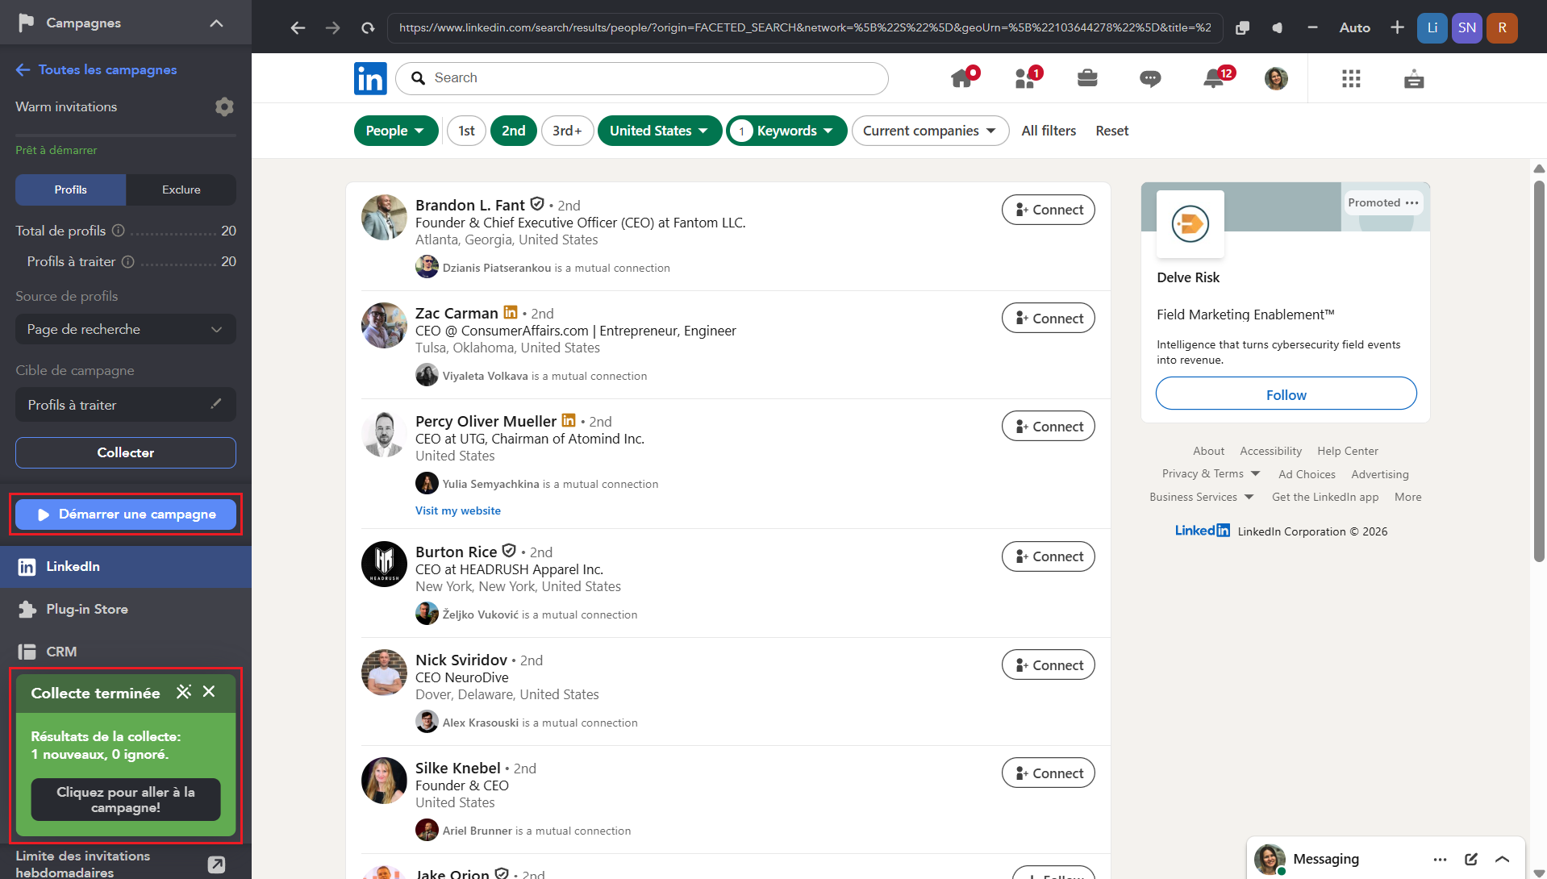Open Page de recherche source dropdown
Viewport: 1547px width, 879px height.
point(126,329)
